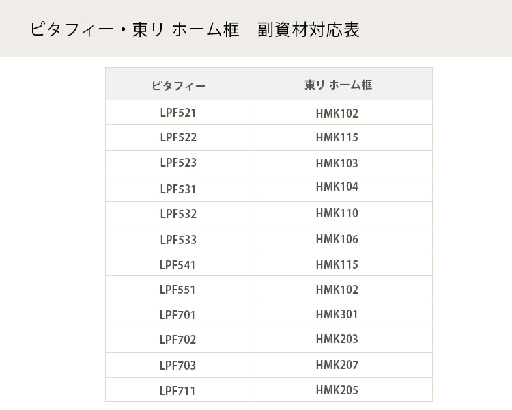Click the HMK110 code
This screenshot has height=410, width=512.
point(337,213)
